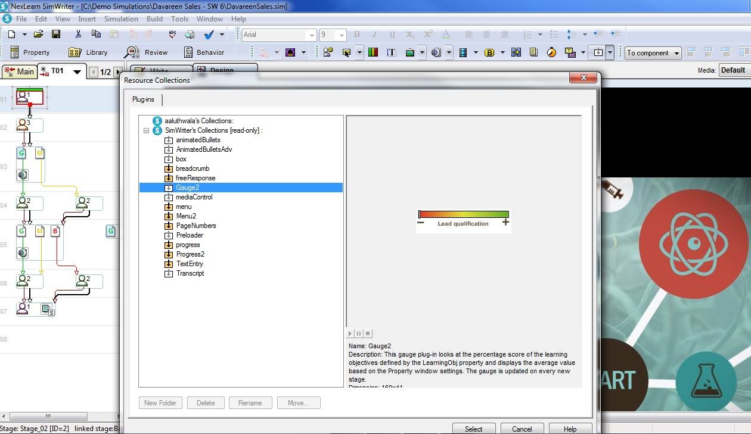Go to next page arrow beside 1/2

[x=117, y=72]
